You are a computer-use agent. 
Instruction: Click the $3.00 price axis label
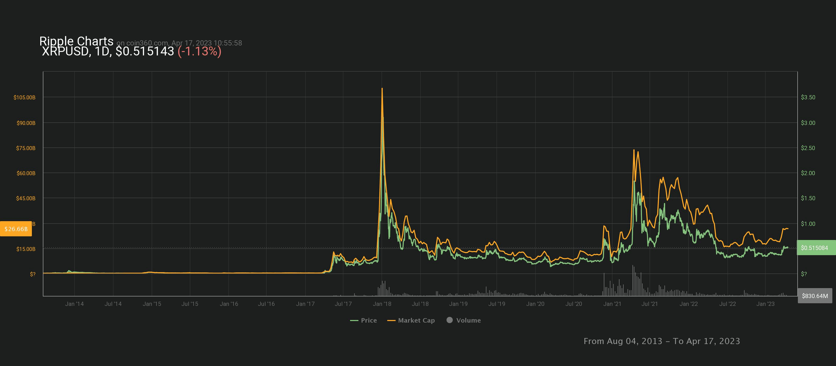point(808,123)
